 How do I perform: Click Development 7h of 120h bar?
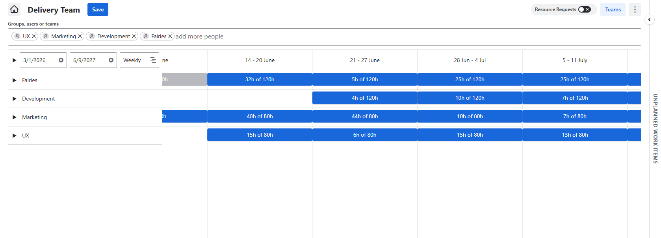[575, 98]
